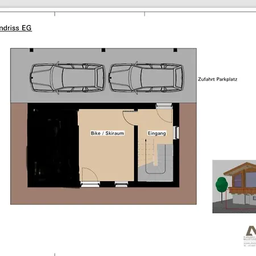Open the house rendering thumbnail
Screen dimensions: 256x256
click(234, 187)
